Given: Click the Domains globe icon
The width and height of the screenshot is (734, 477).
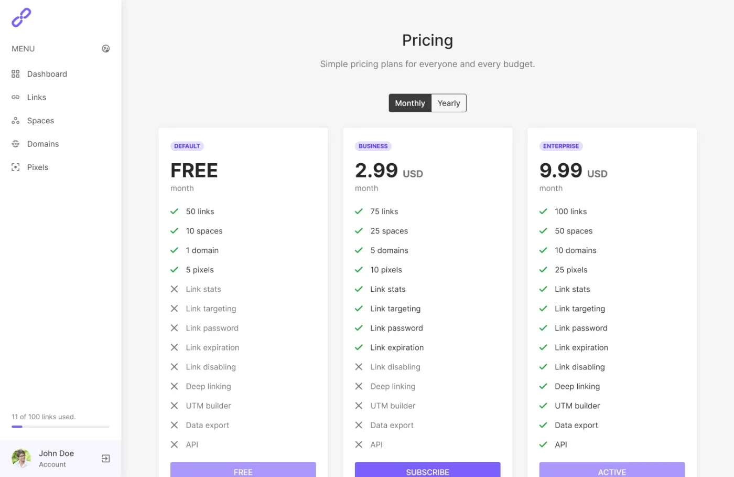Looking at the screenshot, I should click(16, 144).
